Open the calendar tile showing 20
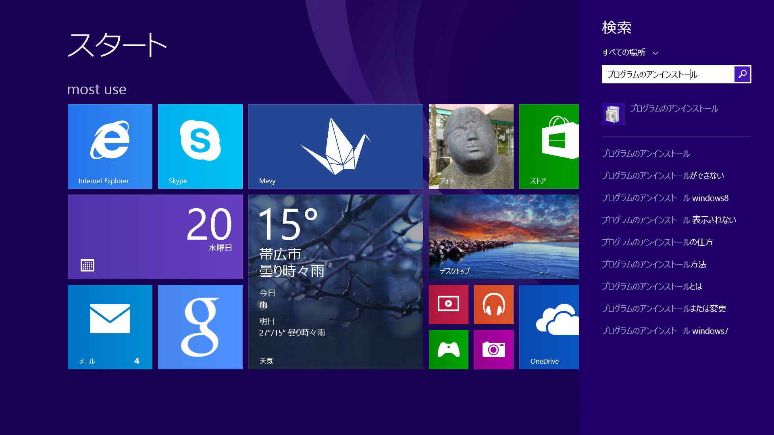Screen dimensions: 774x435 click(x=155, y=236)
